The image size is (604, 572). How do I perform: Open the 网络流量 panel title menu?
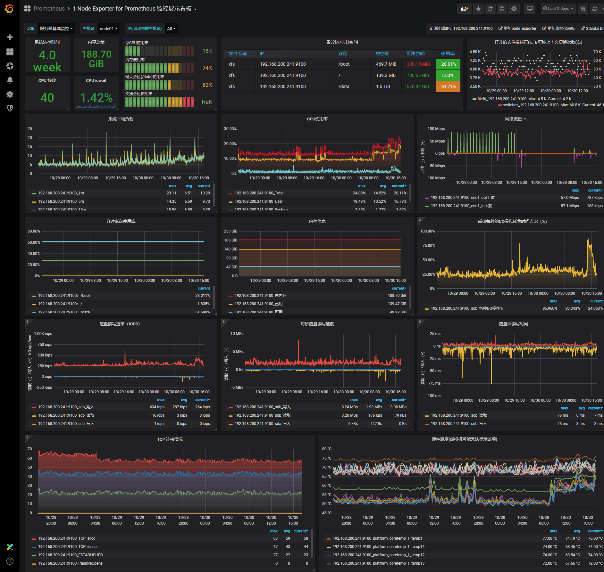(514, 118)
